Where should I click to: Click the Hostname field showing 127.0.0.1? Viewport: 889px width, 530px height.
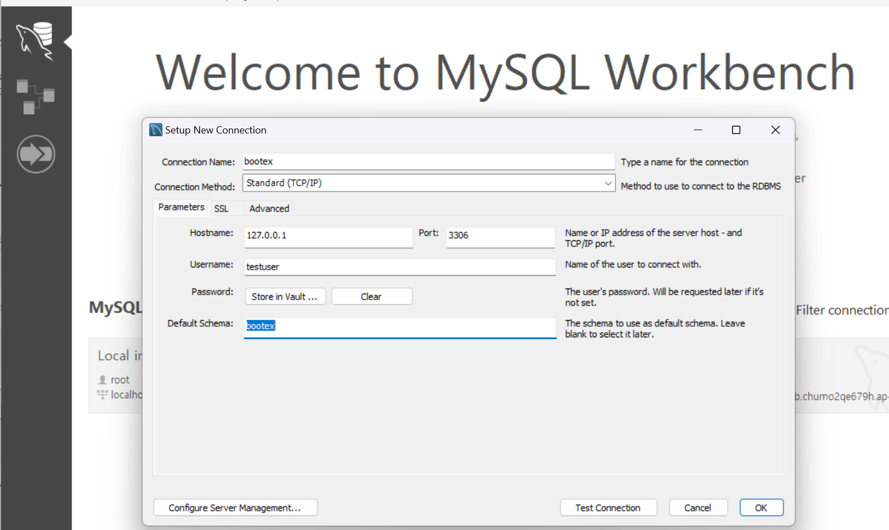328,237
